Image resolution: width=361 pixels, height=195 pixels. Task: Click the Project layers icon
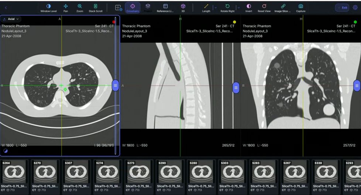[148, 8]
